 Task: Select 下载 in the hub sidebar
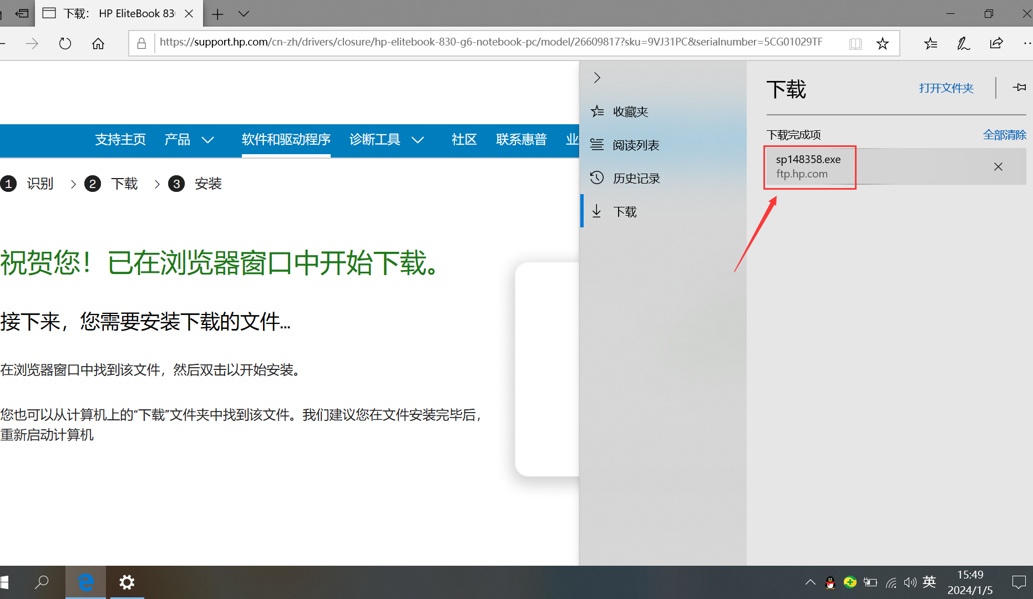tap(663, 211)
